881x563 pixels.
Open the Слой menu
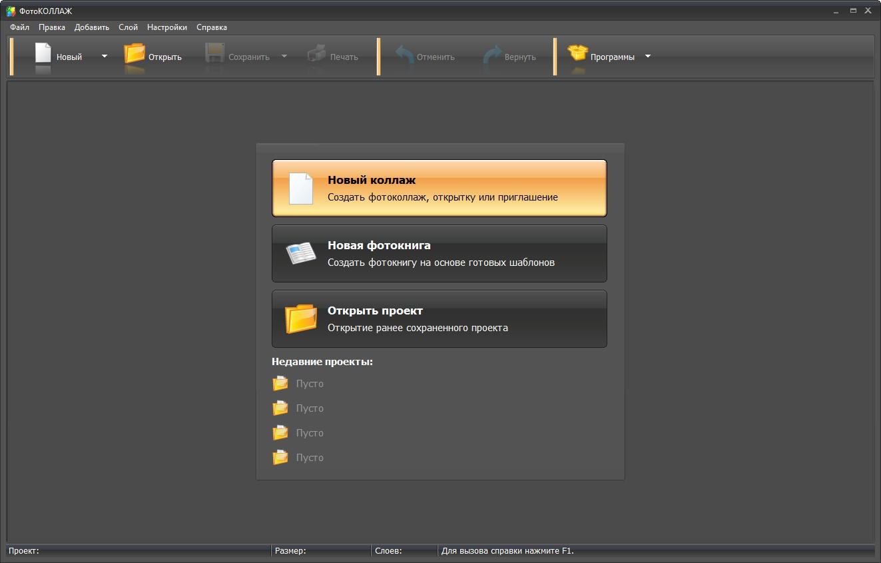point(128,27)
